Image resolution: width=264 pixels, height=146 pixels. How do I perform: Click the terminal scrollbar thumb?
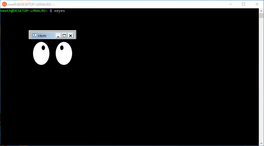261,15
